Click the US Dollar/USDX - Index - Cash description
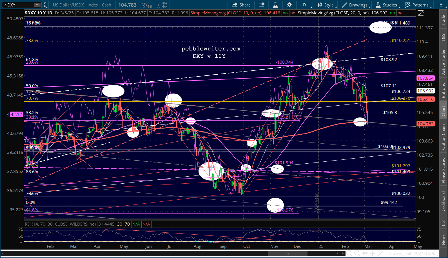Image resolution: width=448 pixels, height=258 pixels. point(82,5)
